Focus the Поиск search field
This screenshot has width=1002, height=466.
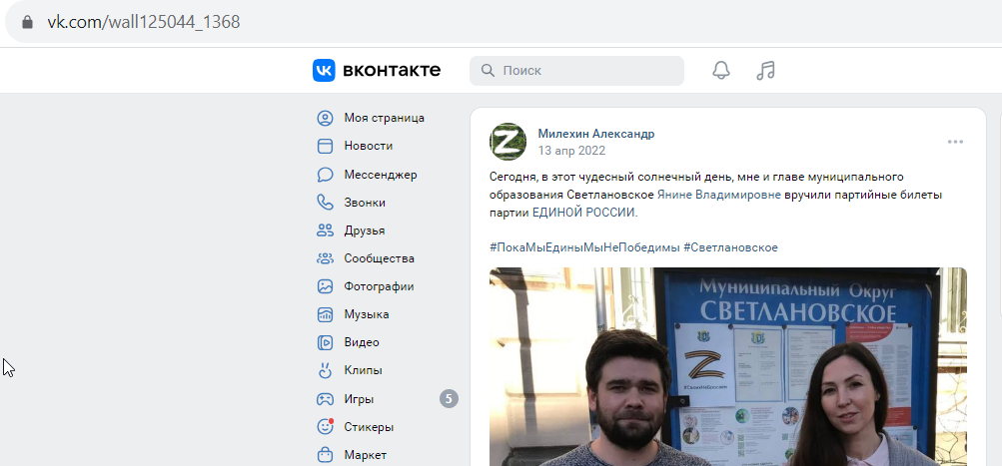tap(576, 70)
